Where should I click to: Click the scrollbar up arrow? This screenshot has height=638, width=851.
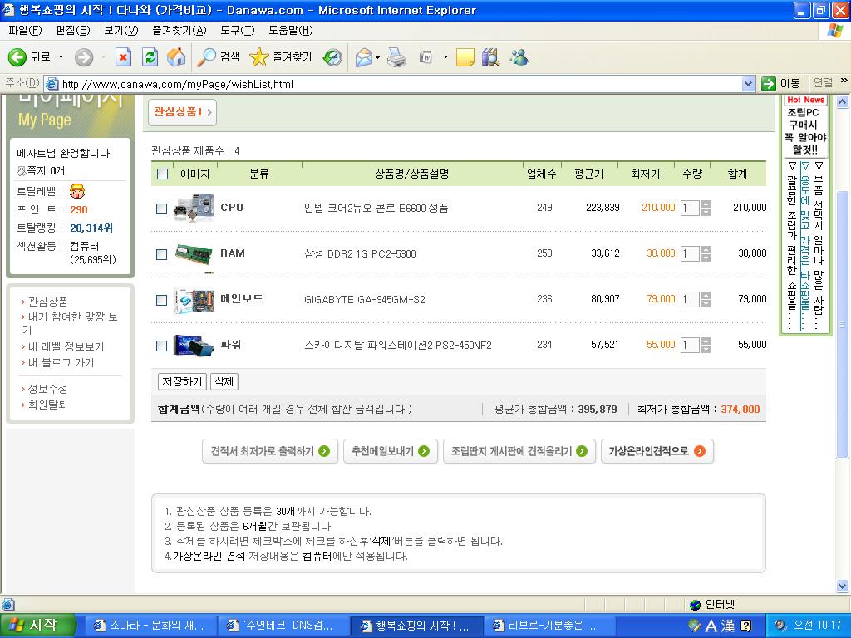coord(843,101)
